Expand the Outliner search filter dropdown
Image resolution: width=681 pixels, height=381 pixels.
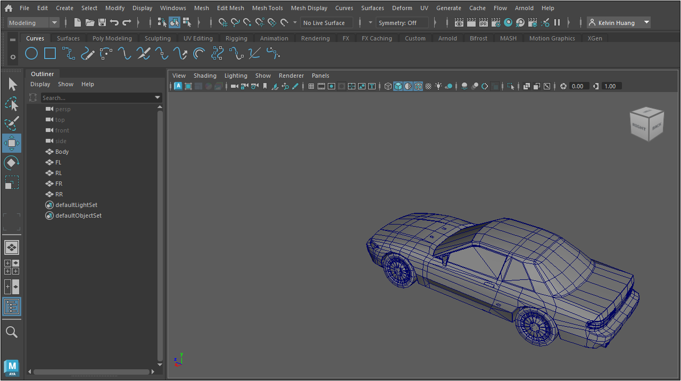click(x=157, y=98)
